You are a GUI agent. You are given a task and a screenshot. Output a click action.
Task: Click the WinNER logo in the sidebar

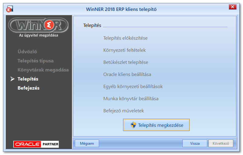[x=38, y=25]
